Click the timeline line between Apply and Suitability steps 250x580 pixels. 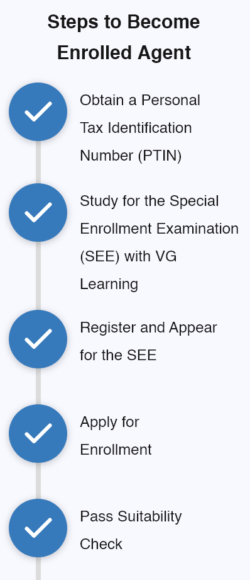click(38, 480)
